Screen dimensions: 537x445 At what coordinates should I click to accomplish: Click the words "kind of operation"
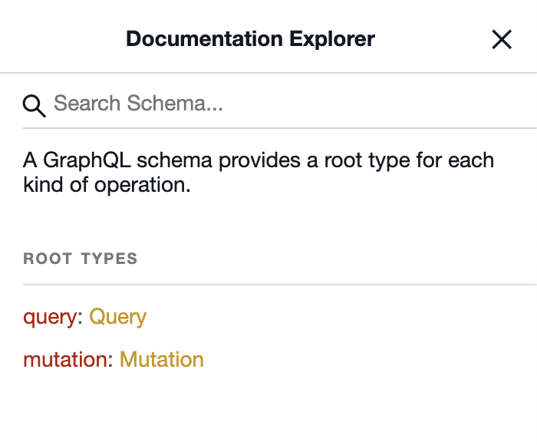coord(106,186)
